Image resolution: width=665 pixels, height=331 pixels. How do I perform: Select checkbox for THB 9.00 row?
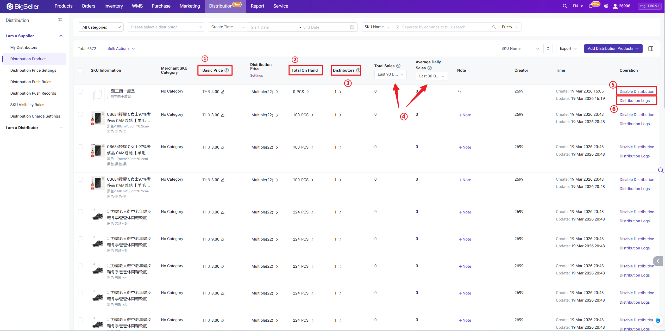pyautogui.click(x=80, y=239)
